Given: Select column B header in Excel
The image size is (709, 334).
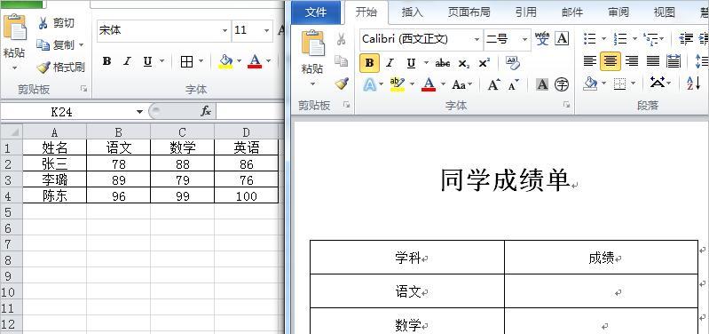Looking at the screenshot, I should 119,132.
